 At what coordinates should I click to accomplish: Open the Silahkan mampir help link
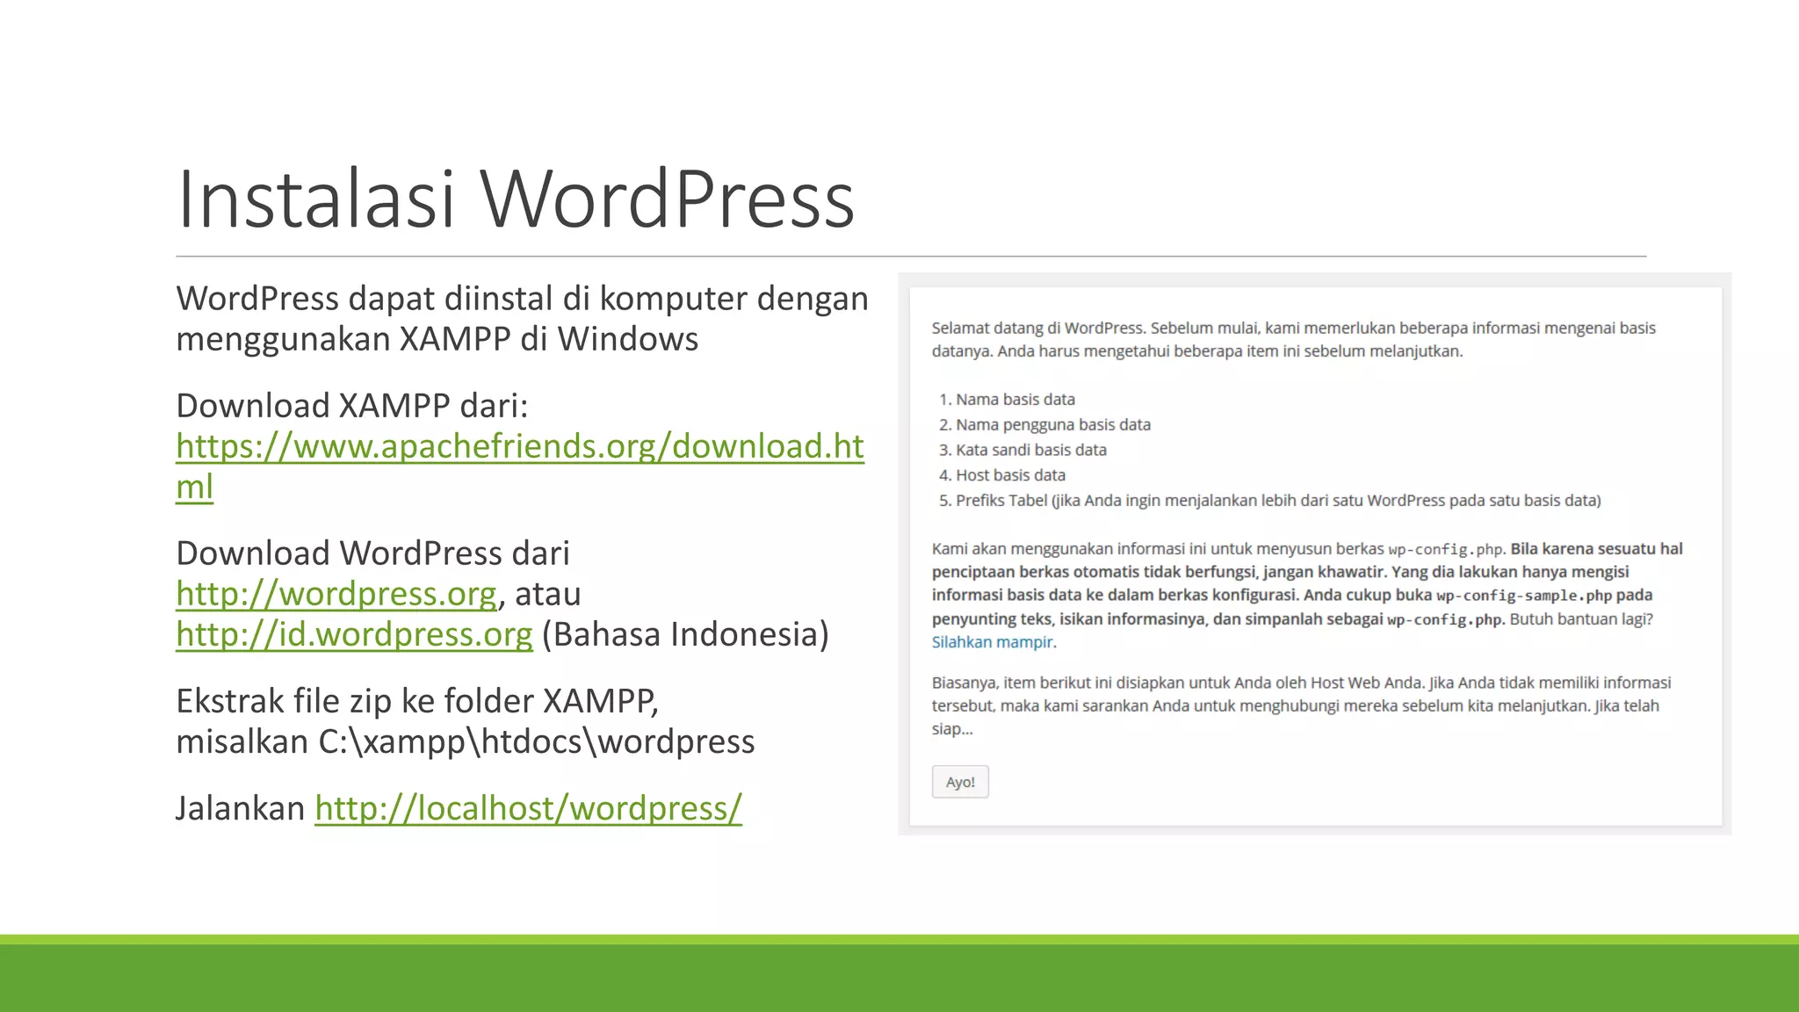[992, 642]
